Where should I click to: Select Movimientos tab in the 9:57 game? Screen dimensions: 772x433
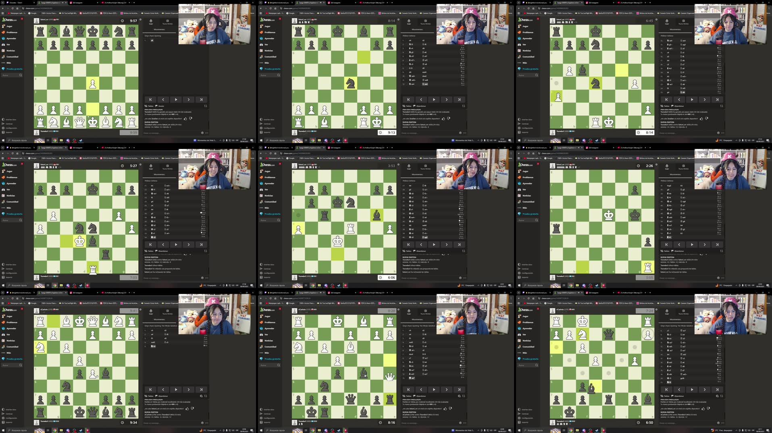click(x=159, y=29)
